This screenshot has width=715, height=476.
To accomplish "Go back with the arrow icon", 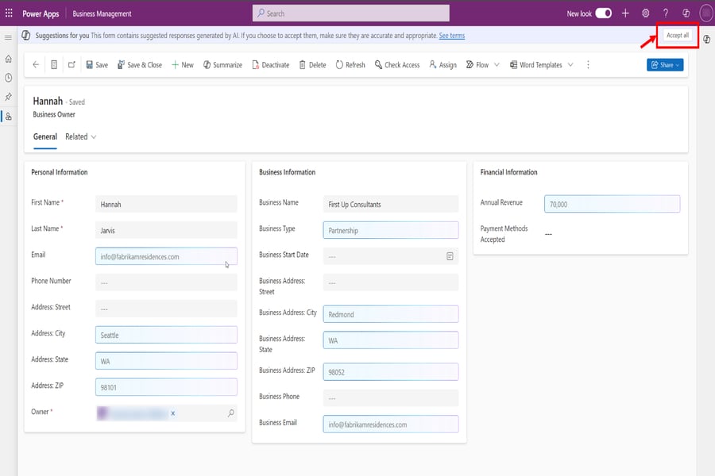I will 36,65.
